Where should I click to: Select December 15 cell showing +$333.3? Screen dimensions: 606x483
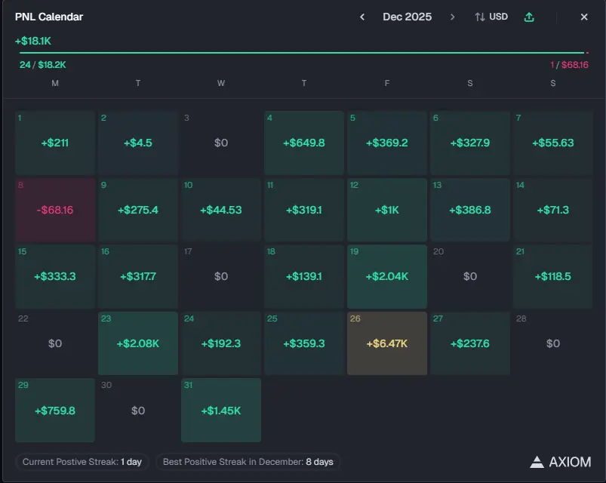[55, 276]
